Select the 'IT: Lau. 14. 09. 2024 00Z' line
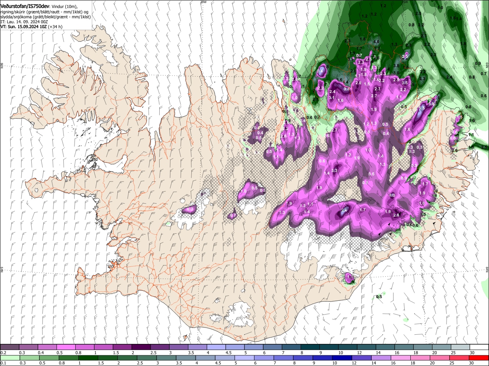489x366 pixels. click(24, 22)
